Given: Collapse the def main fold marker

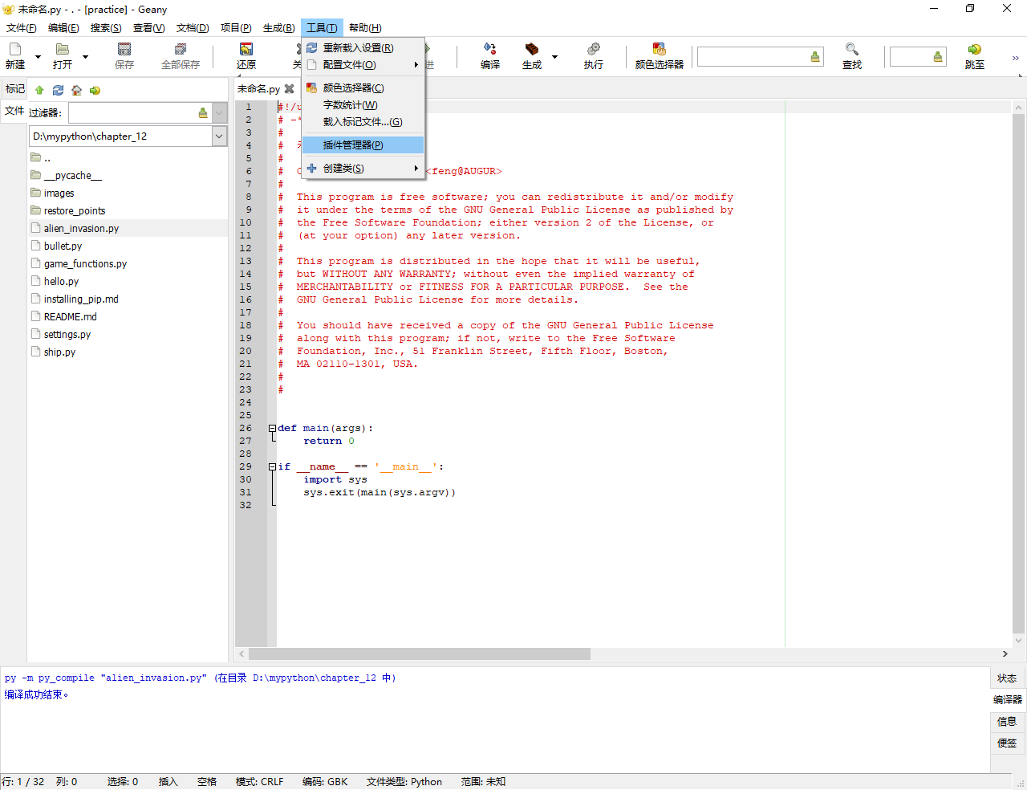Looking at the screenshot, I should click(272, 429).
